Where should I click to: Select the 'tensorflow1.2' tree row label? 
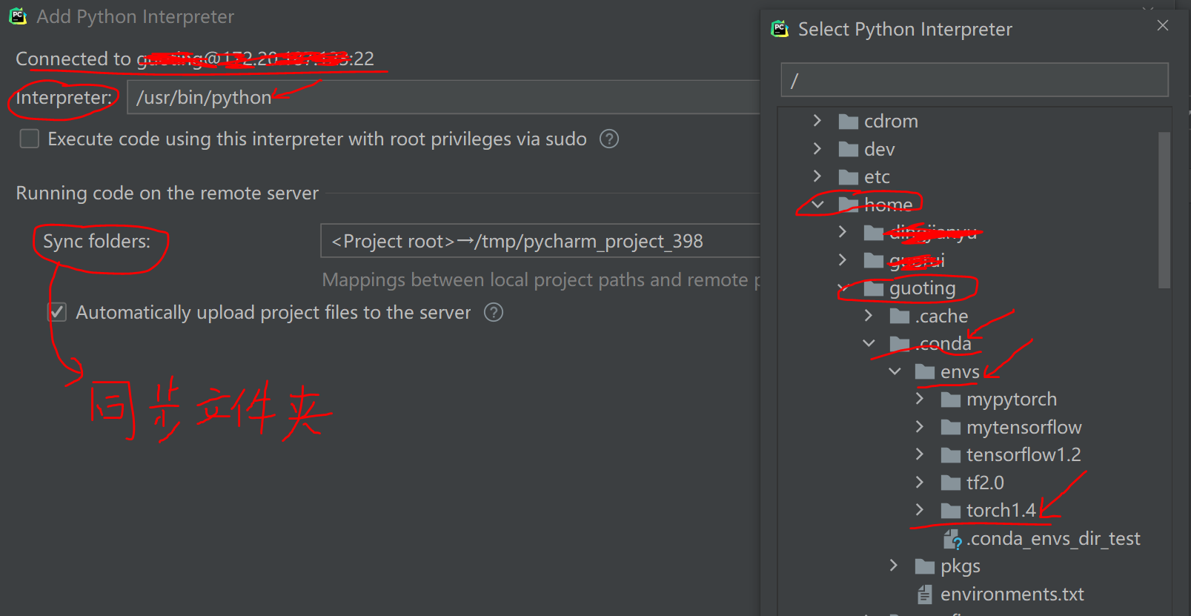[1024, 454]
